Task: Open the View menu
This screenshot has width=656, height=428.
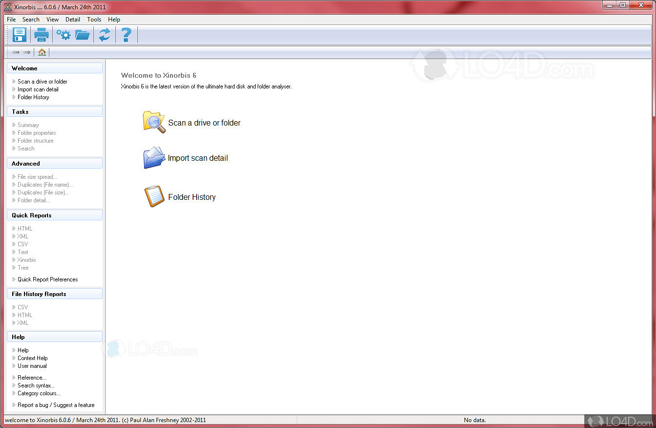Action: (52, 20)
